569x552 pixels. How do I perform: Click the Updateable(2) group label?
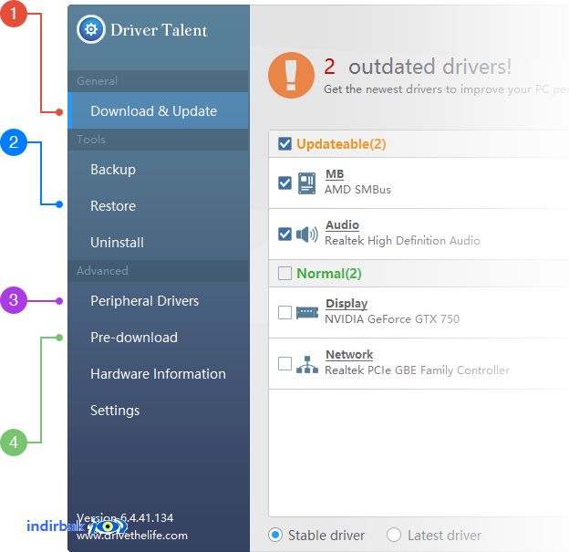[341, 144]
